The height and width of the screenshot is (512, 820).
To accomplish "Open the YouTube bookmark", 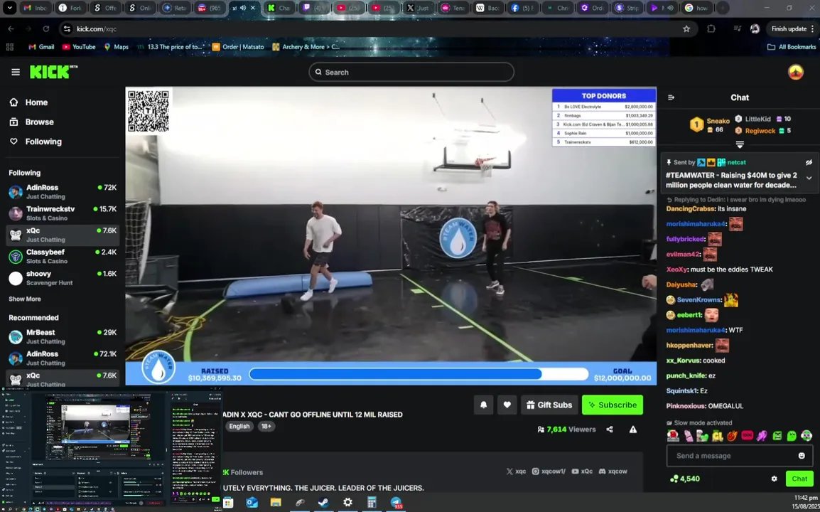I will tap(79, 47).
